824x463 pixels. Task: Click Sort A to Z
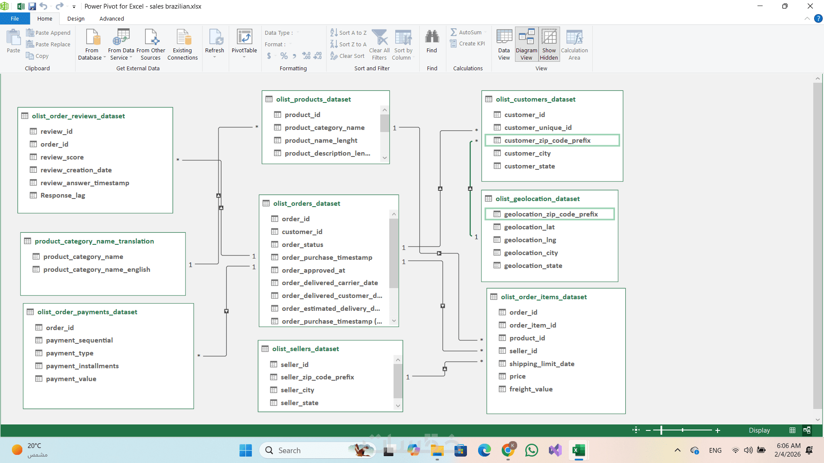click(348, 33)
